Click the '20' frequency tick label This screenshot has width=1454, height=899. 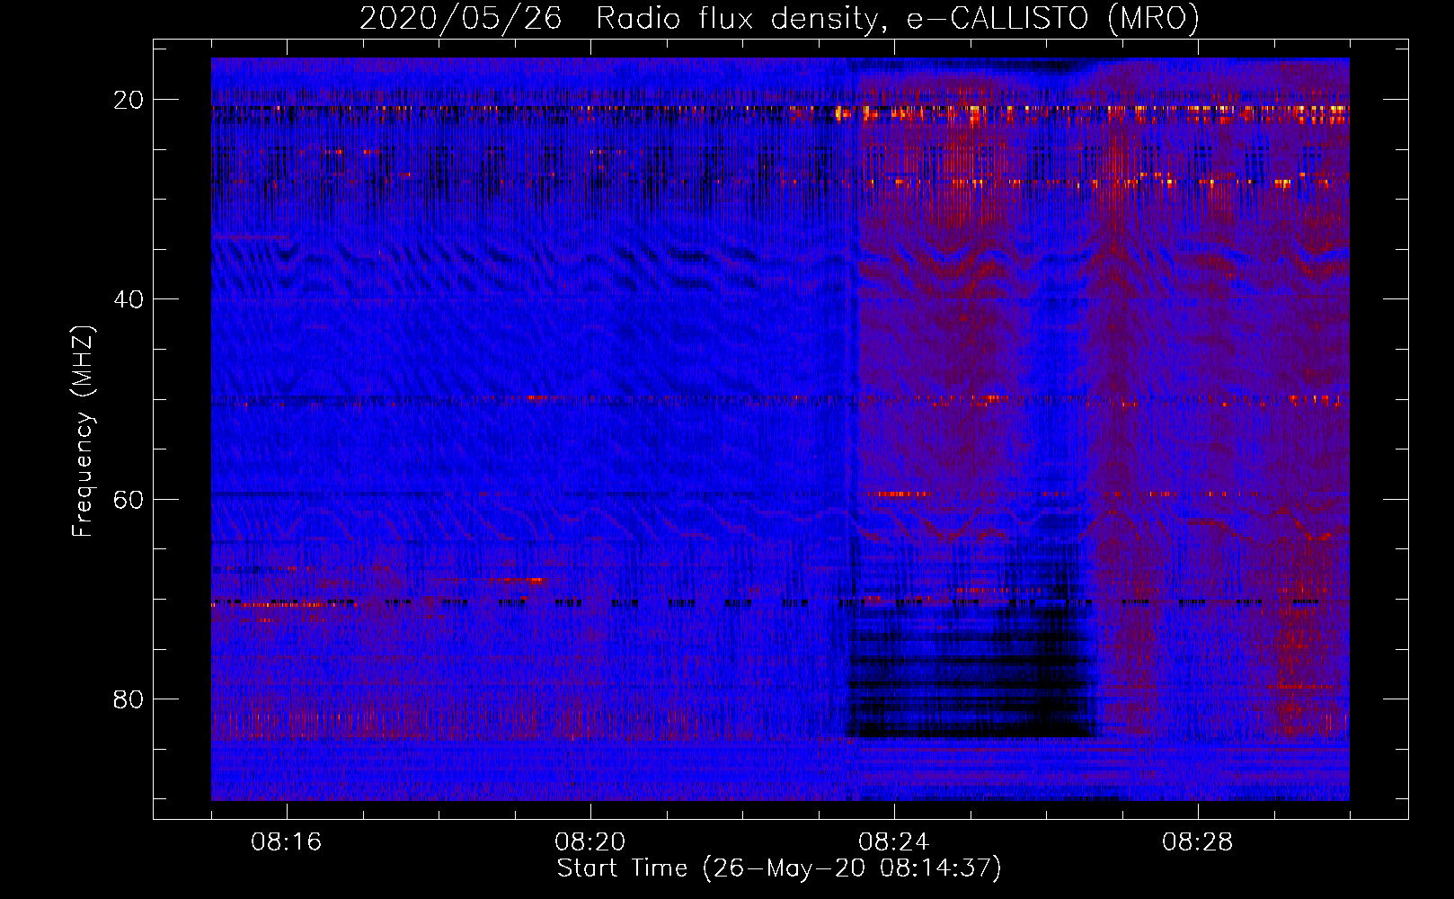pos(129,100)
